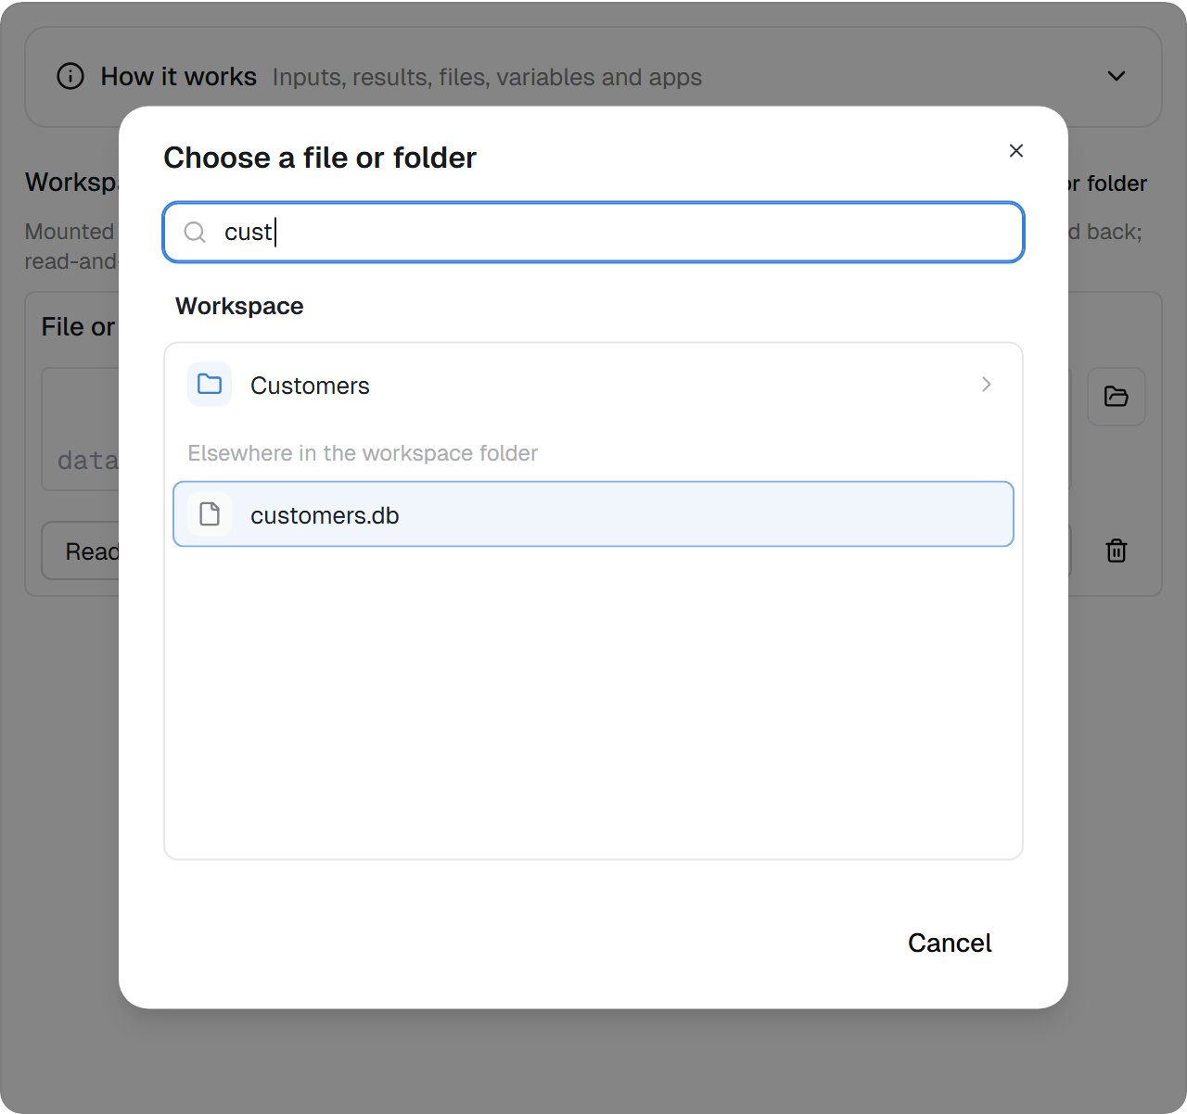Click the "Choose a file or folder" title
Image resolution: width=1187 pixels, height=1114 pixels.
[320, 158]
